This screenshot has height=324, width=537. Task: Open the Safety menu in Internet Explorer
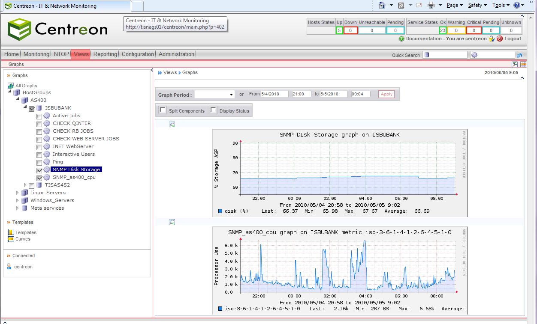pos(476,5)
